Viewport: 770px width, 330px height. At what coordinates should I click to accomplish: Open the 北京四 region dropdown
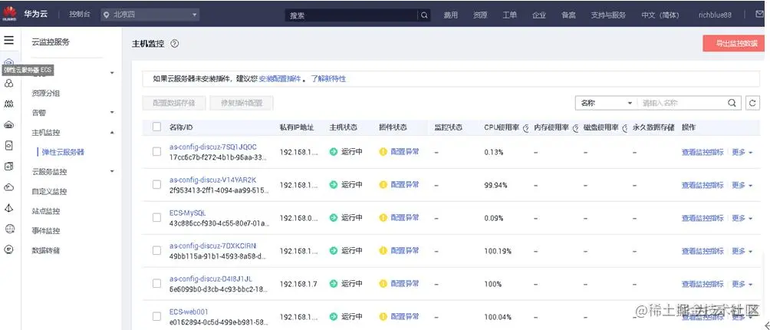pyautogui.click(x=150, y=15)
